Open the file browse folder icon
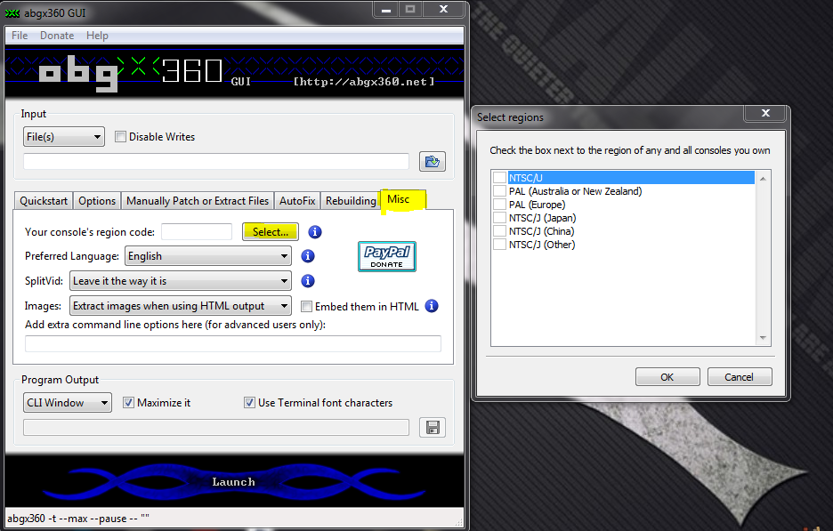This screenshot has width=833, height=531. tap(433, 161)
